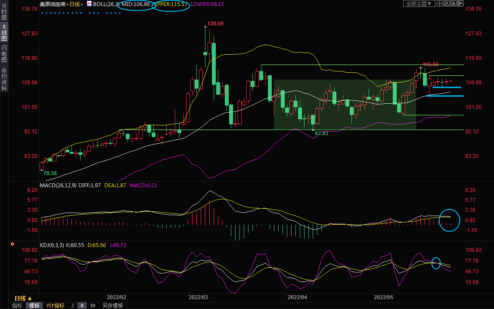Viewport: 494px width, 309px height.
Task: Click the small icon left of KDJ label
Action: (12, 244)
